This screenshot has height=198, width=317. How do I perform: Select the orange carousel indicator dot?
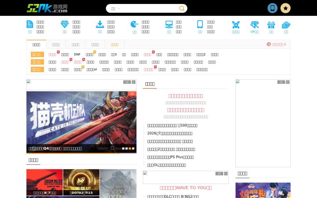(x=130, y=149)
